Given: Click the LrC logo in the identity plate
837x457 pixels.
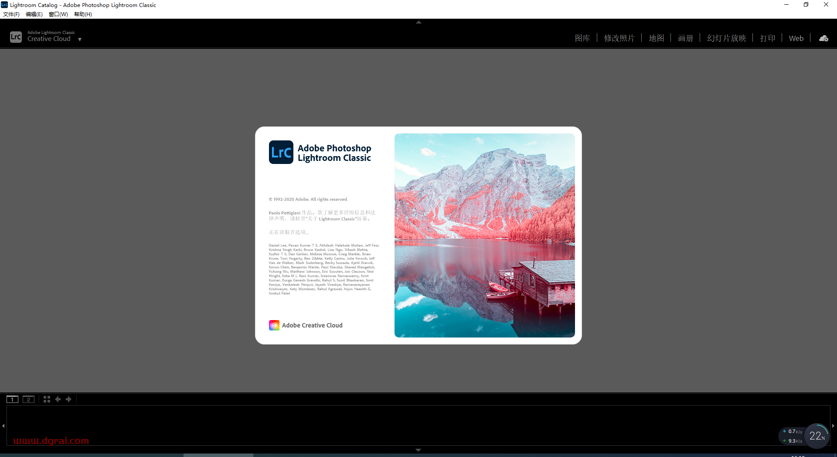Looking at the screenshot, I should coord(16,37).
